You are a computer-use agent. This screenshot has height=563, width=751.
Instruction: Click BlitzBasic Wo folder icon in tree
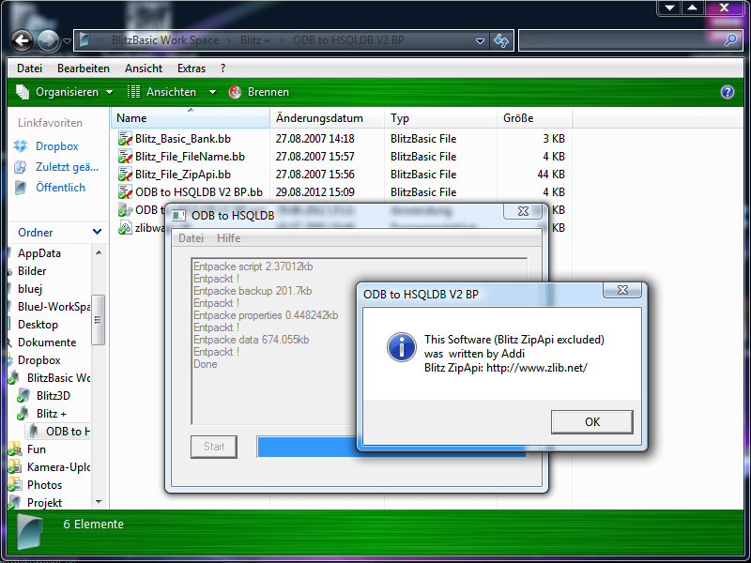14,378
